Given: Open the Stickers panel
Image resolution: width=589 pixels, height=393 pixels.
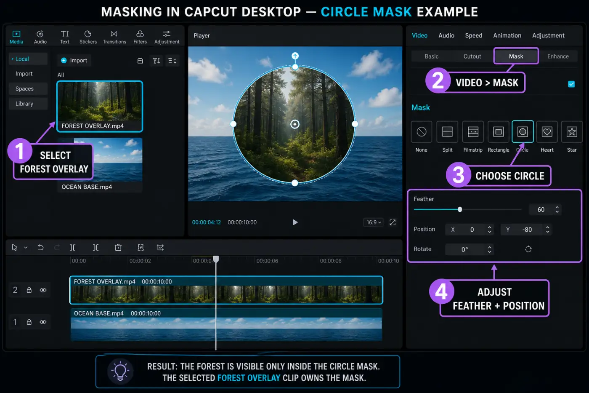Looking at the screenshot, I should tap(88, 37).
